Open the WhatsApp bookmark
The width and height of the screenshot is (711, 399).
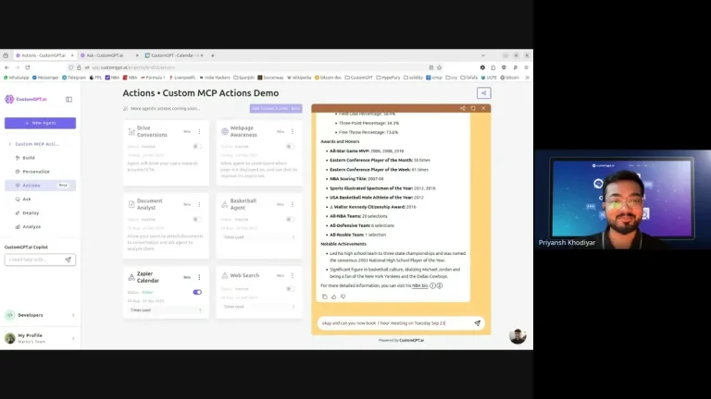16,78
